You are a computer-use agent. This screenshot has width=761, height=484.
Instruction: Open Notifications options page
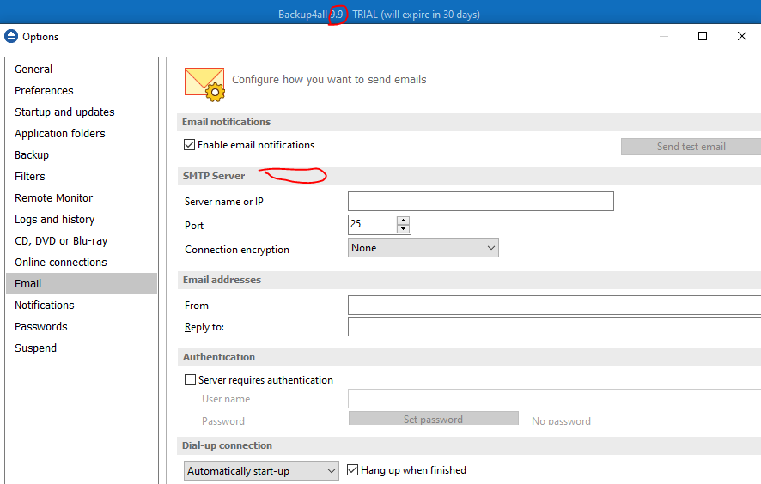pos(82,305)
